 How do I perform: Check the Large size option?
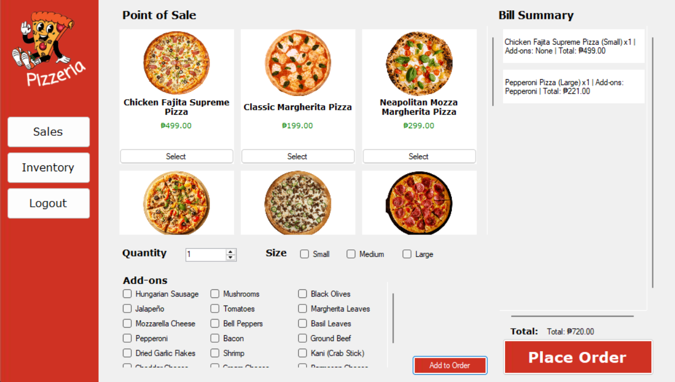[407, 254]
